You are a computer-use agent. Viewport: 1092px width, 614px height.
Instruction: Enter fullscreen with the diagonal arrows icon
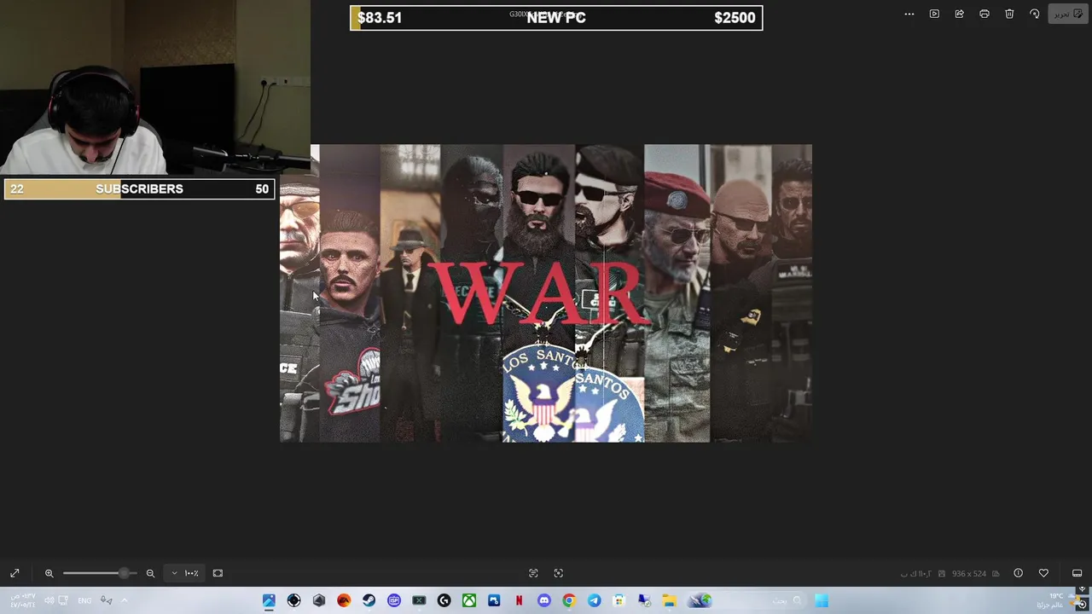[15, 573]
